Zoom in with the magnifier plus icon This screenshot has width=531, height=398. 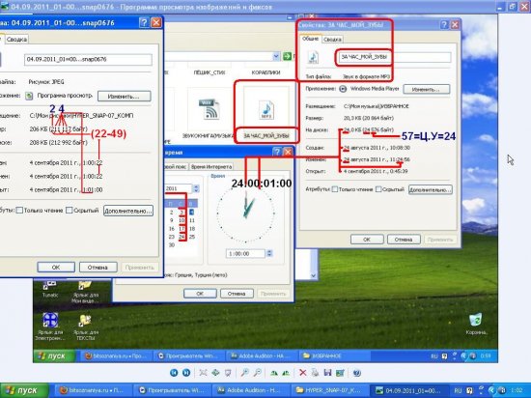click(244, 373)
